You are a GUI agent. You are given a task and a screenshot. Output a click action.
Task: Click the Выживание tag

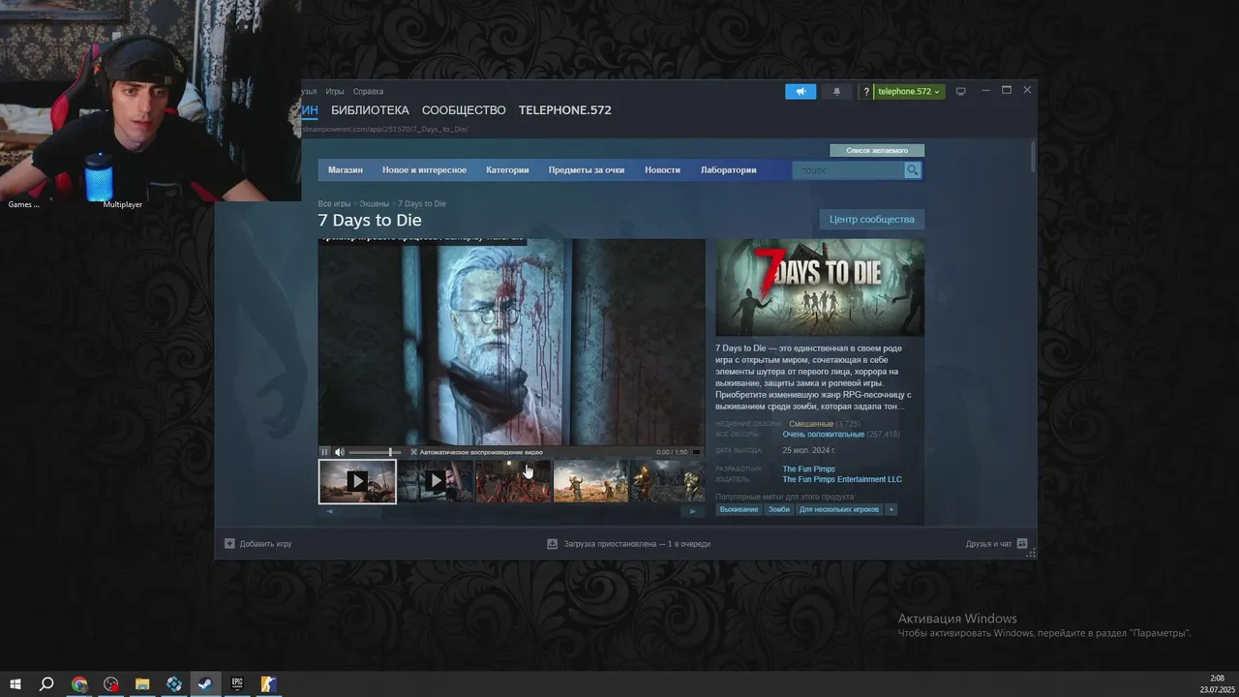(x=739, y=509)
